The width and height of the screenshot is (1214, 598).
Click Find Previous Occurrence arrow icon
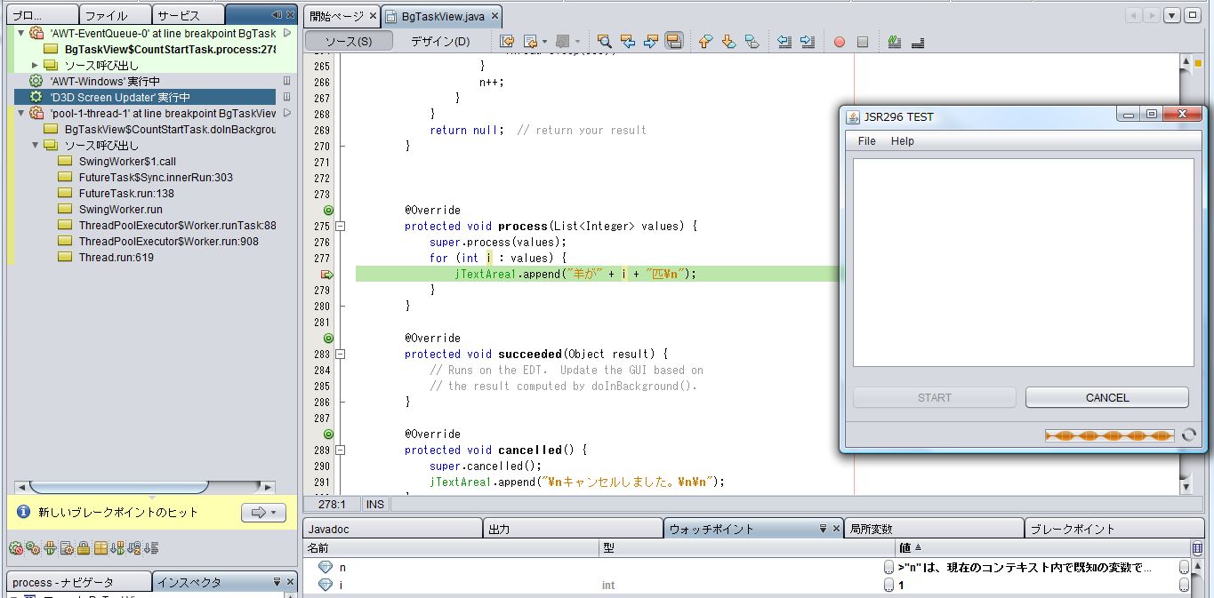click(x=628, y=41)
